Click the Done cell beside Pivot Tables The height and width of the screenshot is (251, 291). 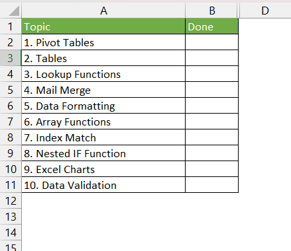pos(211,42)
